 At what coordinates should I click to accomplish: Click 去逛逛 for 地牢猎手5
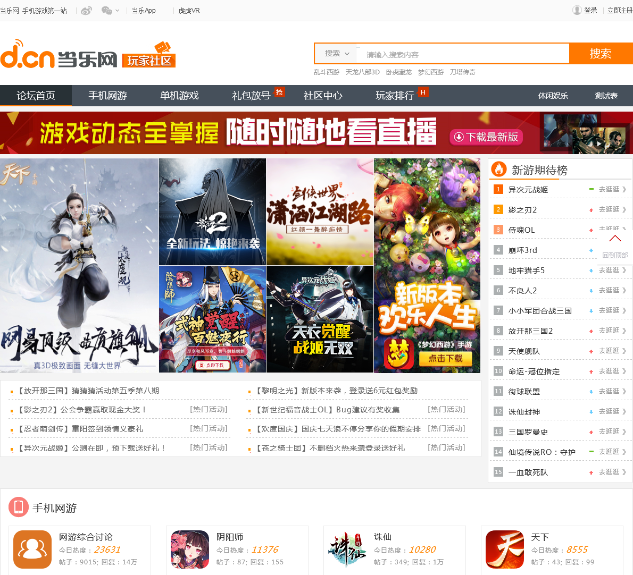click(612, 270)
